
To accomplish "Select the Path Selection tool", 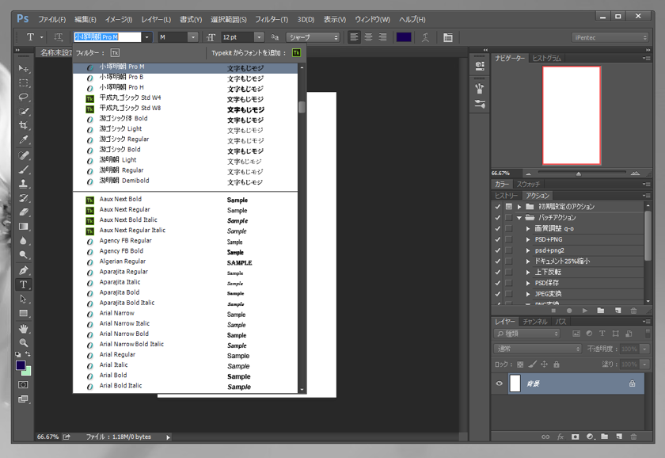I will click(x=23, y=299).
